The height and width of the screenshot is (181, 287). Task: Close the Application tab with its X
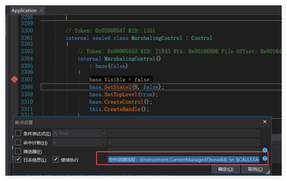click(41, 10)
